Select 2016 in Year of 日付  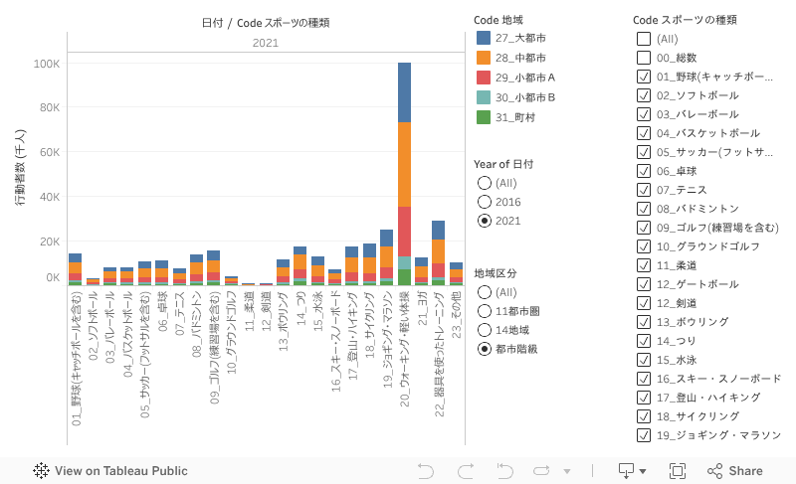[485, 202]
